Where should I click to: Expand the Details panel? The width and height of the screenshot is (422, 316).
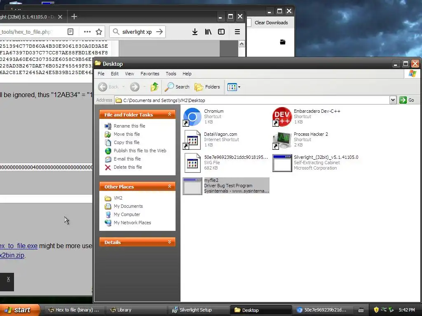tap(169, 242)
